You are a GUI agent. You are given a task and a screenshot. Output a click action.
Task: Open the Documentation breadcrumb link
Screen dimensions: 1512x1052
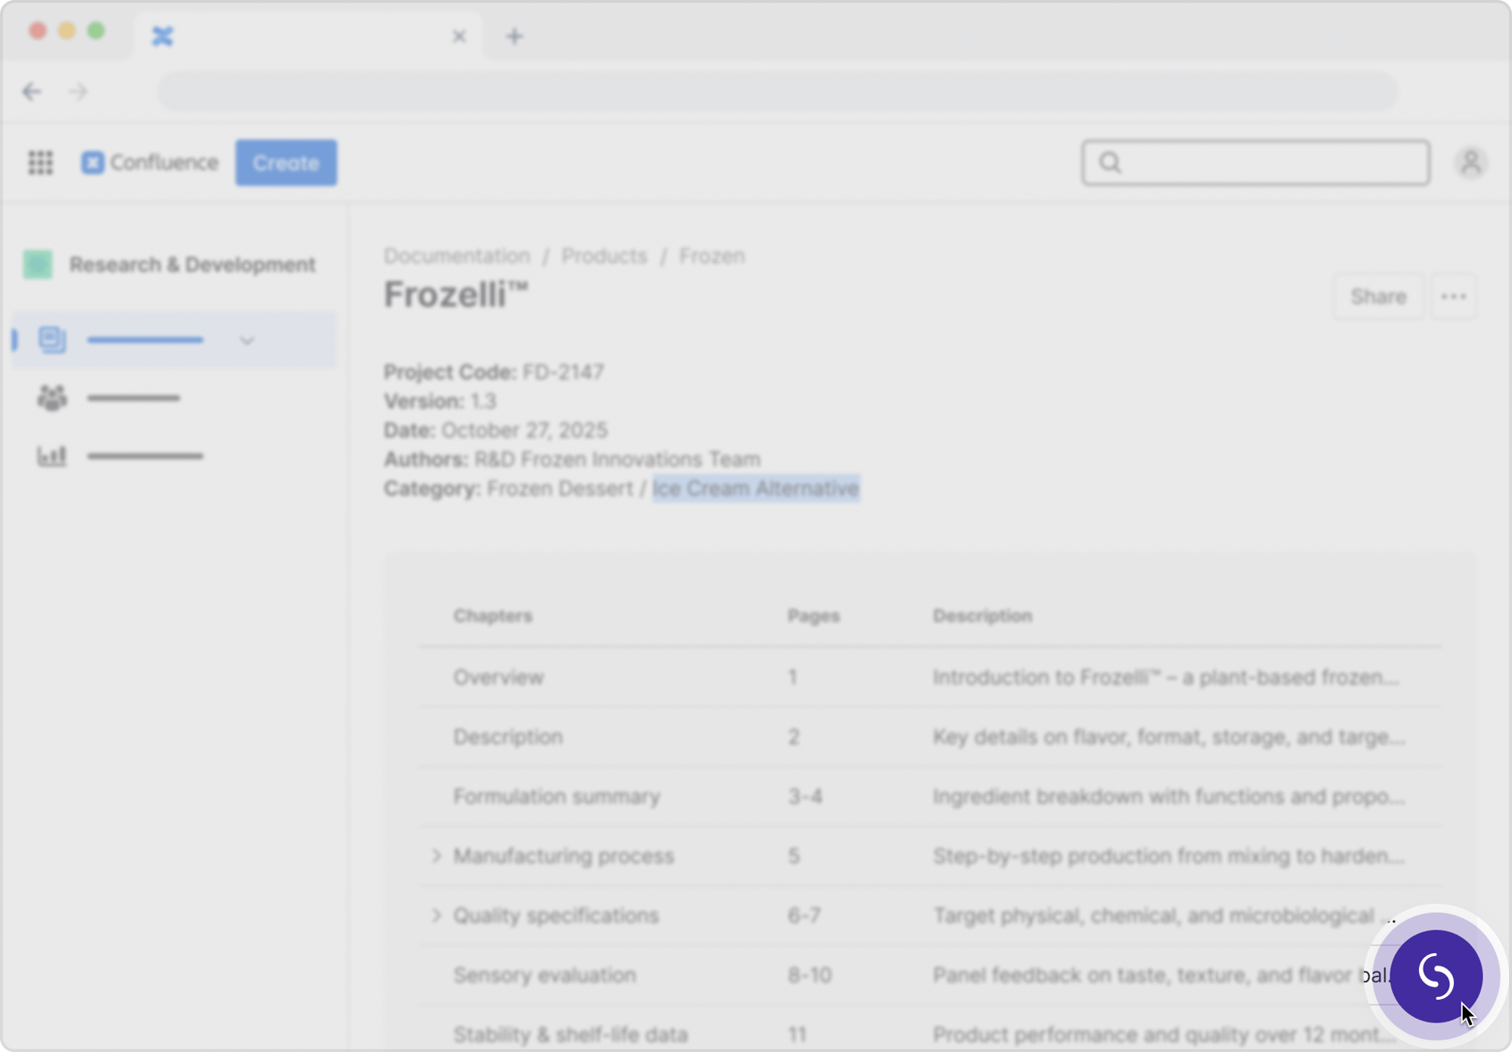[x=457, y=255]
